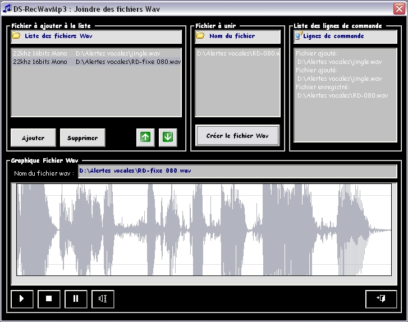
Task: Click the 'Supprimer' button
Action: [x=82, y=137]
